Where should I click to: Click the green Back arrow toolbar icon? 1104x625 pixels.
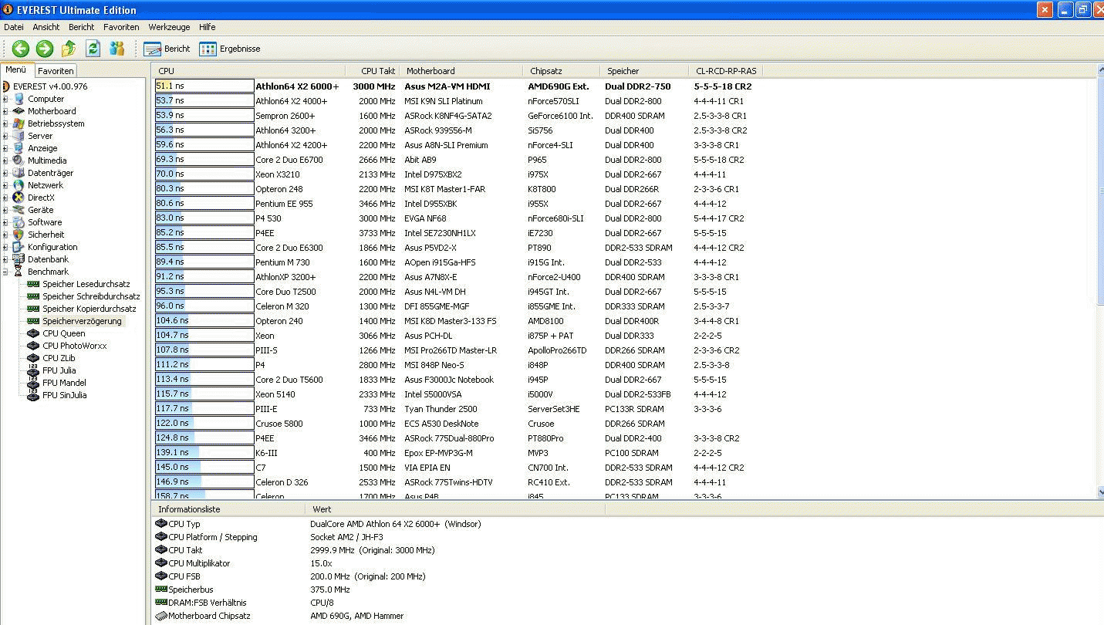(x=21, y=49)
